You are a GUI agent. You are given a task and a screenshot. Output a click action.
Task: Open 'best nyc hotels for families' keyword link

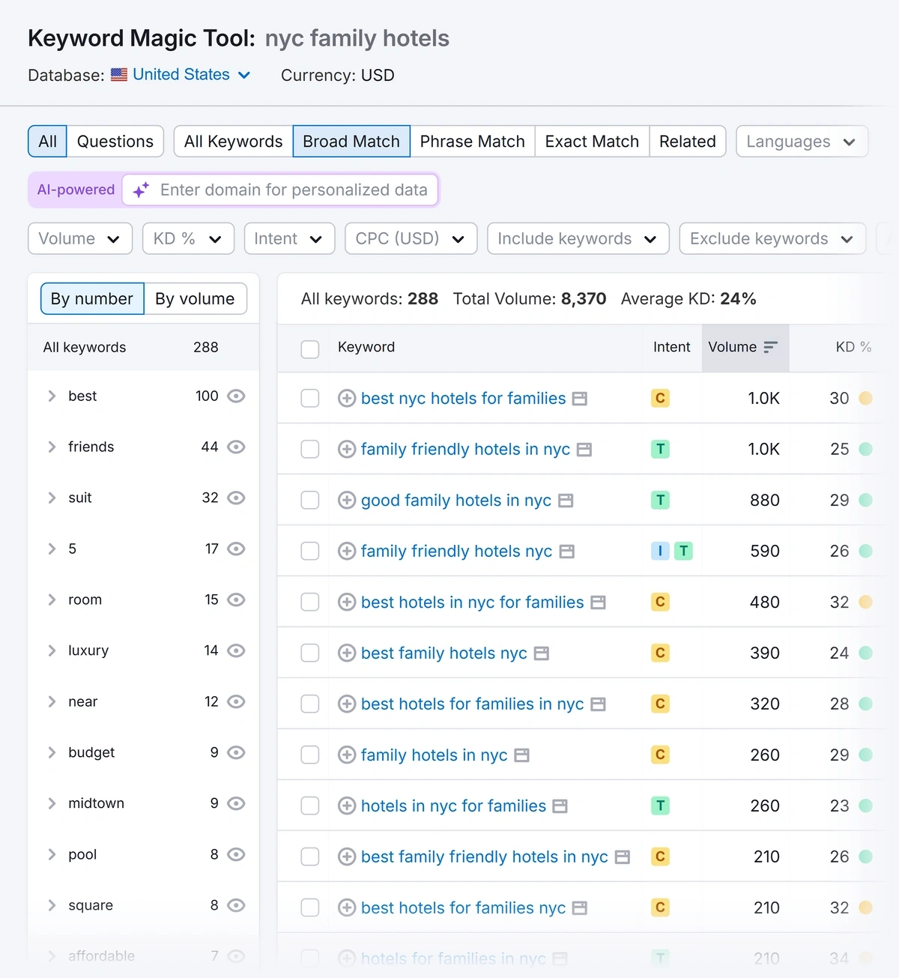tap(464, 399)
